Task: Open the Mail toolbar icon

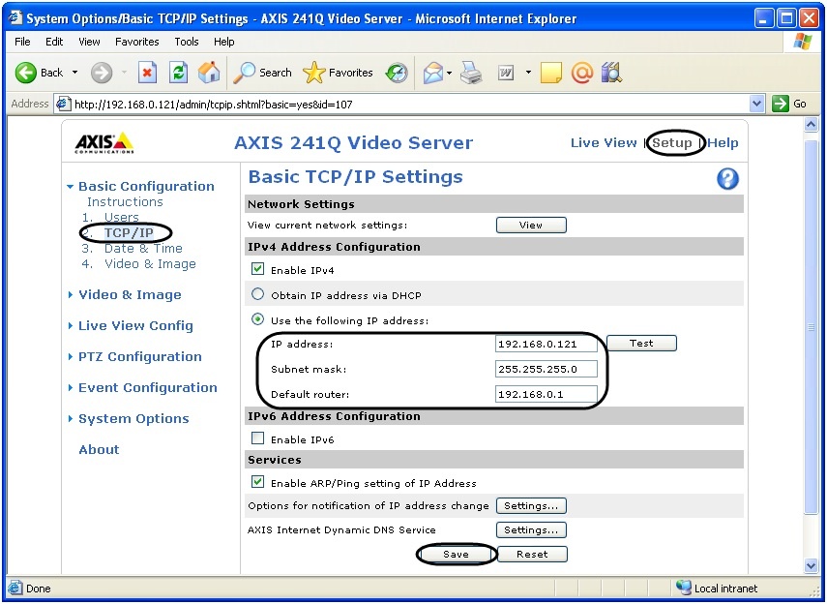Action: point(433,73)
